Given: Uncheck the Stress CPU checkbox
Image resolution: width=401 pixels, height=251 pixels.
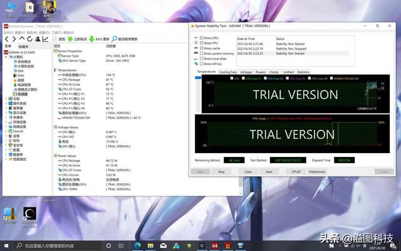Looking at the screenshot, I should 202,38.
